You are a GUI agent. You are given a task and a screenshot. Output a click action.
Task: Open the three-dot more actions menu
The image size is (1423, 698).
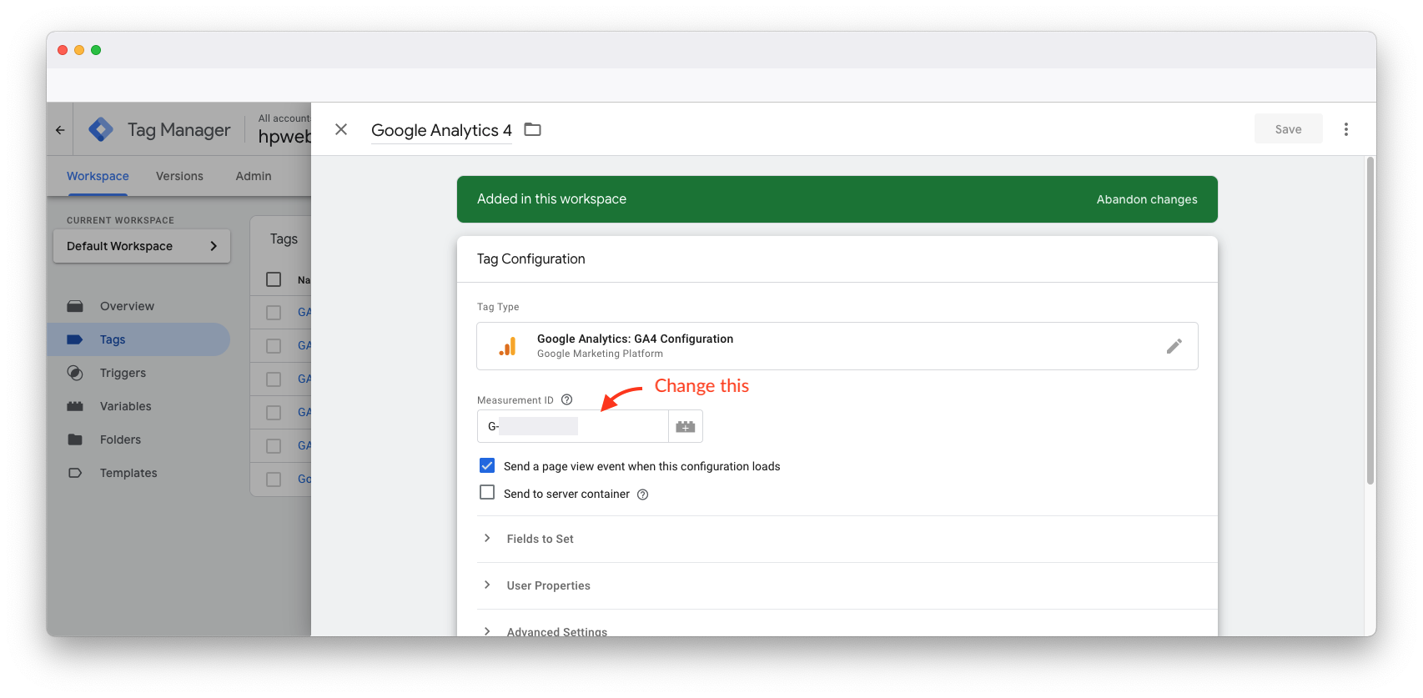(x=1345, y=129)
